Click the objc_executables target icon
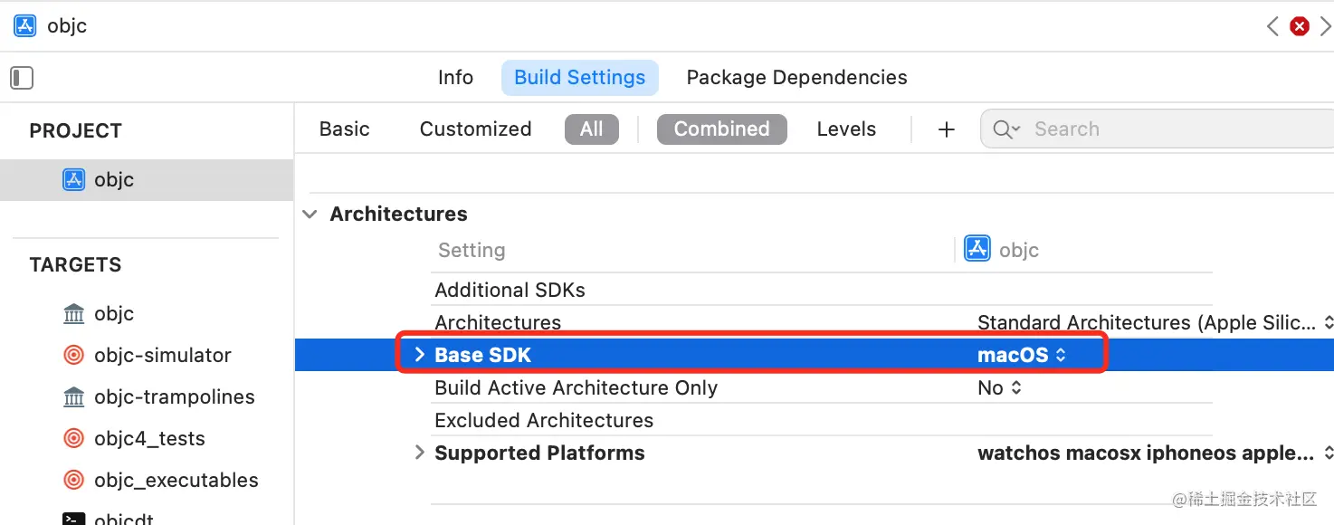This screenshot has height=525, width=1334. click(74, 481)
